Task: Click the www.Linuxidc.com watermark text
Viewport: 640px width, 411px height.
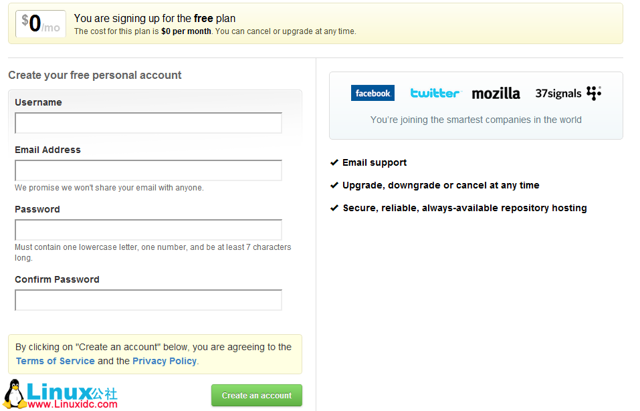Action: click(72, 404)
